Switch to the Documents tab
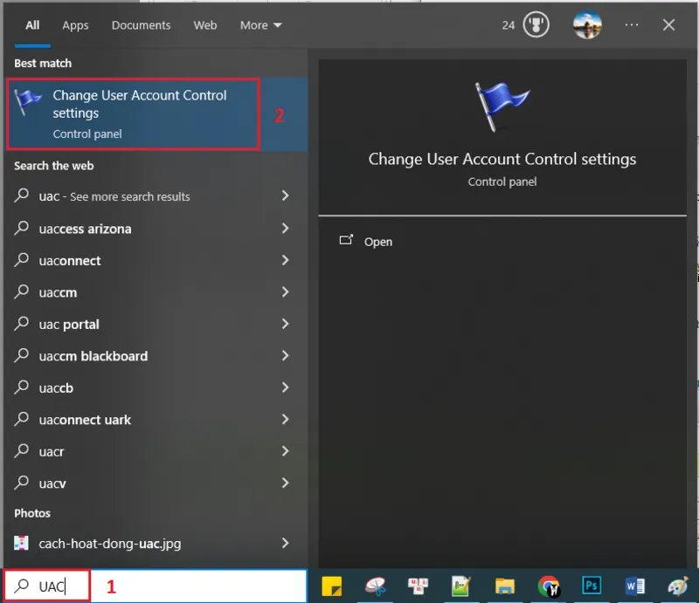Screen dimensions: 699x603 [x=141, y=25]
